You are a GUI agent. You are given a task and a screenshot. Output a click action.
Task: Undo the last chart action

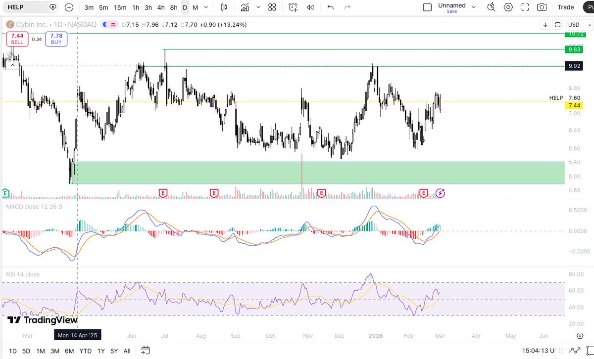[x=331, y=7]
